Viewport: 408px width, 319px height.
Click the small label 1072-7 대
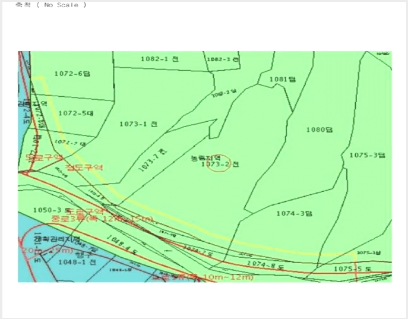[70, 143]
